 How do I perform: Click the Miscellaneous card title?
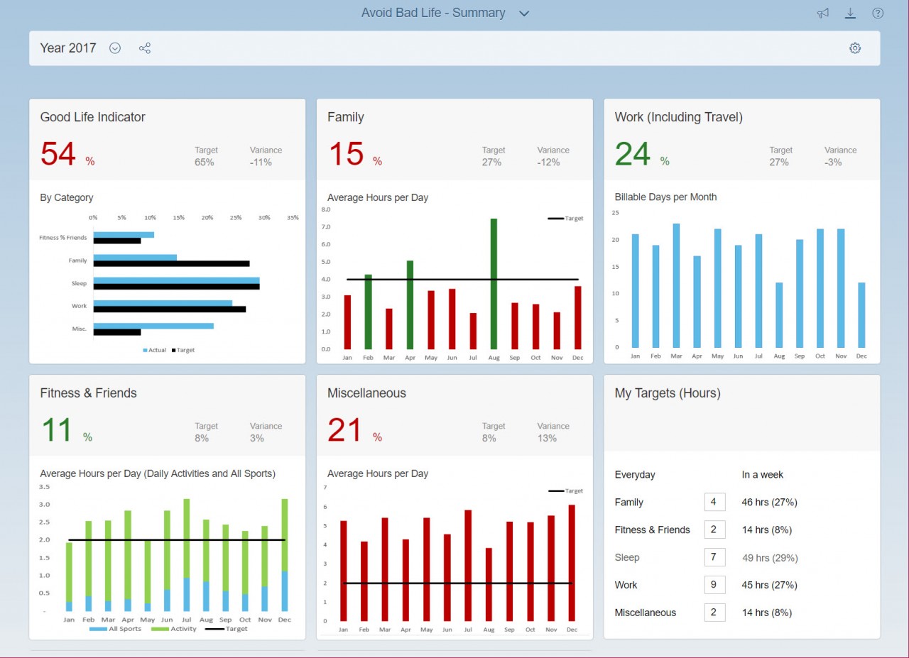tap(366, 393)
